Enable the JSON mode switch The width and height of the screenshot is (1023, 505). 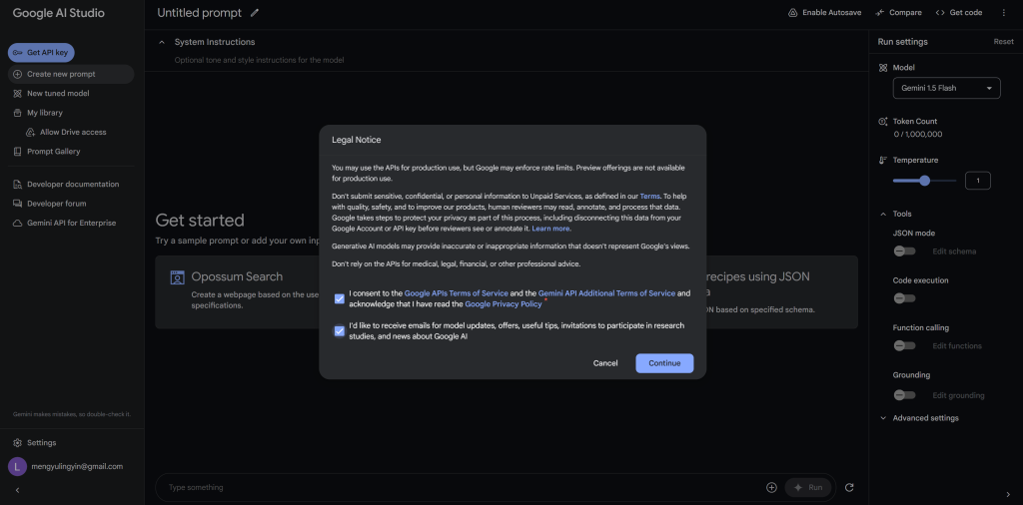click(x=904, y=251)
